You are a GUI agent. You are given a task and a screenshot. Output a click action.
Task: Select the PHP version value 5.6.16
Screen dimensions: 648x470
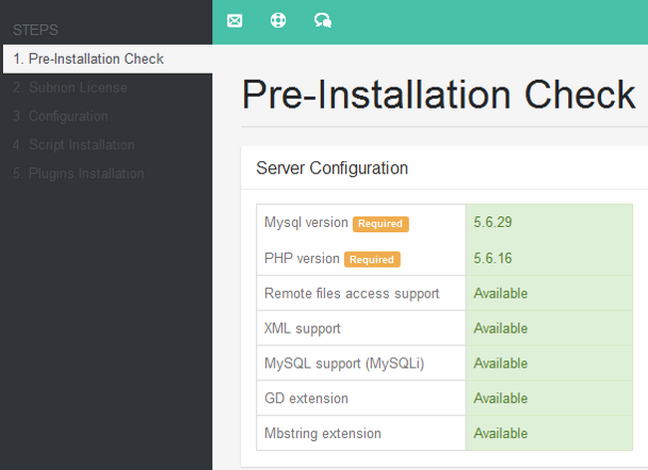point(493,258)
